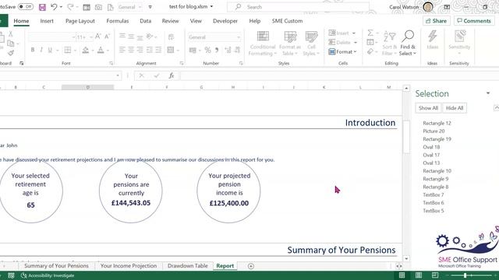Click the formula bar input area
Viewport: 499px width, 280px height.
coord(339,75)
